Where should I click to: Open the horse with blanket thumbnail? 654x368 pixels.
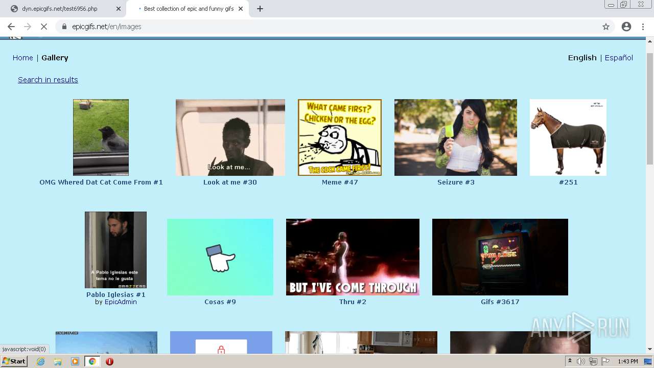tap(568, 137)
